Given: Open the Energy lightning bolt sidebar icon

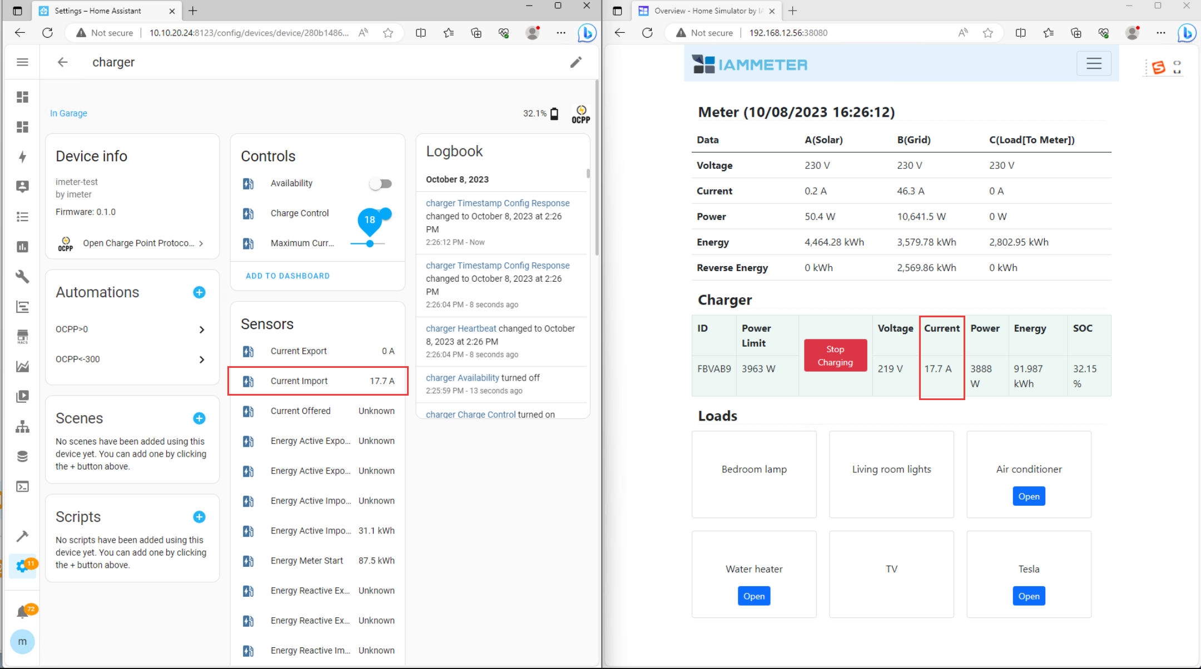Looking at the screenshot, I should pyautogui.click(x=22, y=157).
